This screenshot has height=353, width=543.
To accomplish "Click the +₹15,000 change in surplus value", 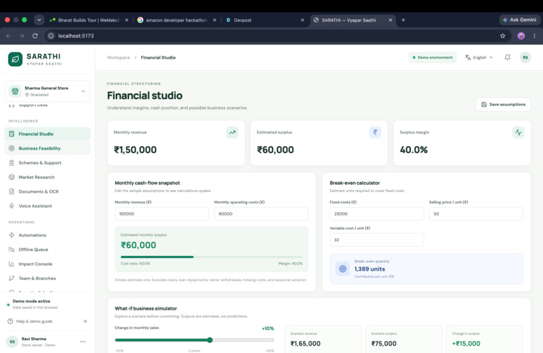I will click(466, 344).
